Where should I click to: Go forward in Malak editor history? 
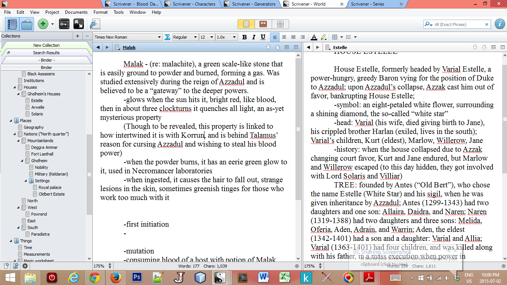[x=107, y=47]
